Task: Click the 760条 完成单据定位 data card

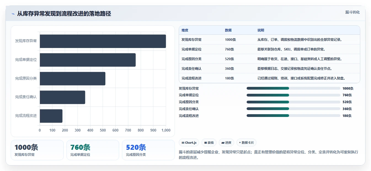Action: click(x=93, y=150)
